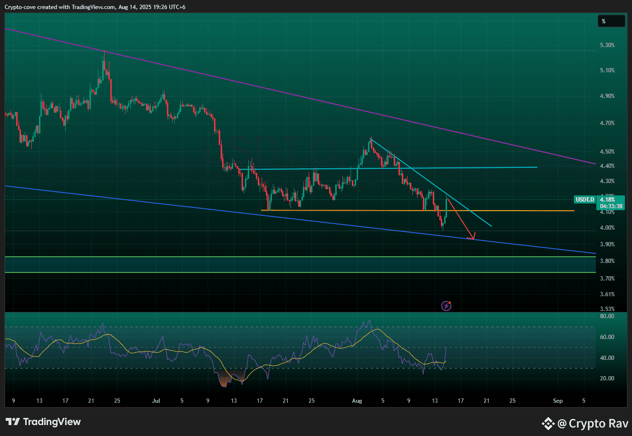Image resolution: width=632 pixels, height=436 pixels.
Task: Click the 4.30% price scale label
Action: 607,181
